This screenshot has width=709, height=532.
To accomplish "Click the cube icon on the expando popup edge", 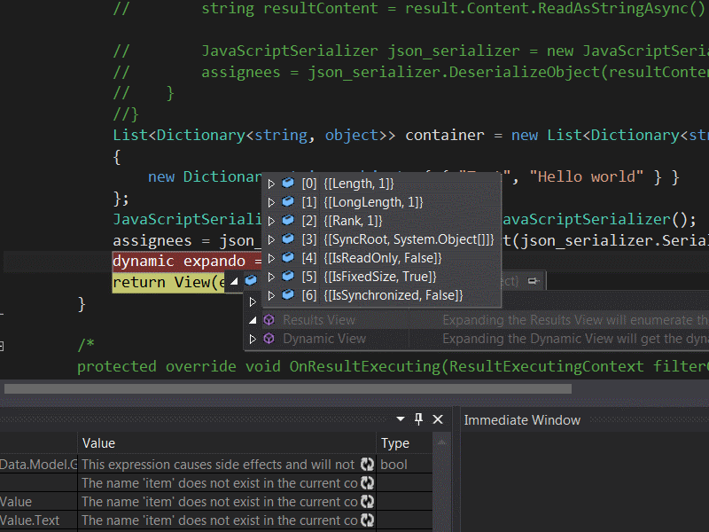I will 252,278.
